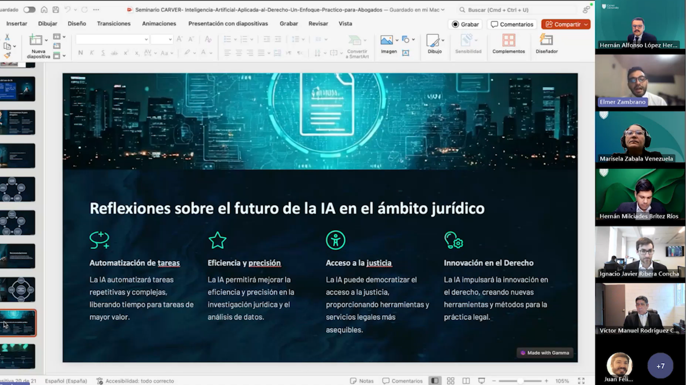Switch to slide sorter grid view

point(450,381)
